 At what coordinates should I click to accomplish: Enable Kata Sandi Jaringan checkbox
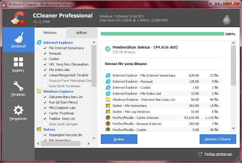[45, 124]
